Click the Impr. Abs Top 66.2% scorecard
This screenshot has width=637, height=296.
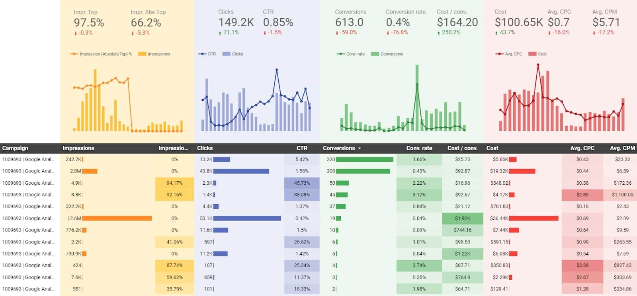point(148,22)
